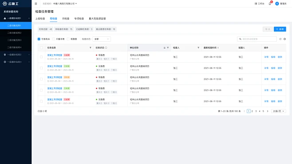Open the first row's 混凝土专项检查 task link

[x=55, y=55]
